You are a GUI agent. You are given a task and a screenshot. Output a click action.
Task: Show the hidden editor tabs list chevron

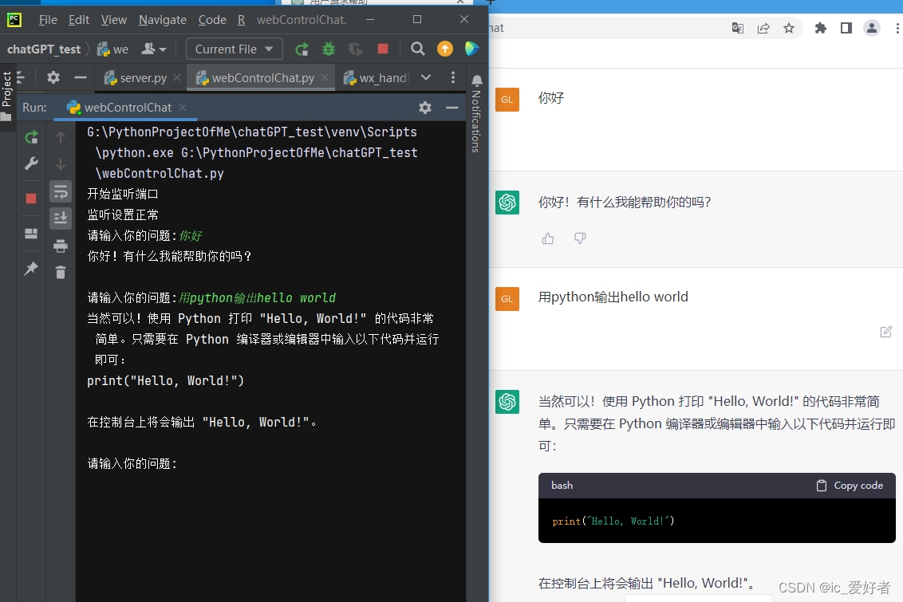(426, 77)
